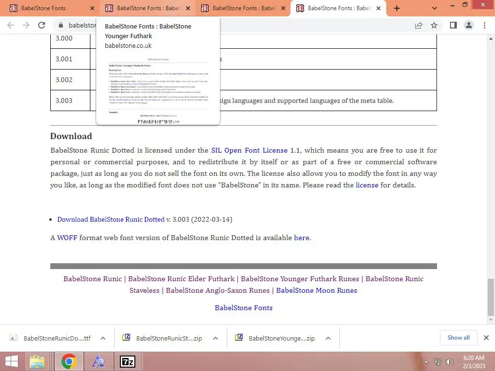Image resolution: width=495 pixels, height=371 pixels.
Task: Open the SIL Open Font License link
Action: (249, 151)
